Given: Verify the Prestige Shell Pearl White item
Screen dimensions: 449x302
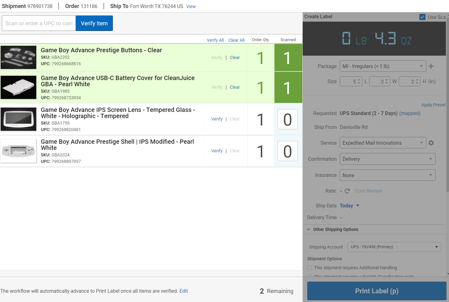Looking at the screenshot, I should [217, 151].
